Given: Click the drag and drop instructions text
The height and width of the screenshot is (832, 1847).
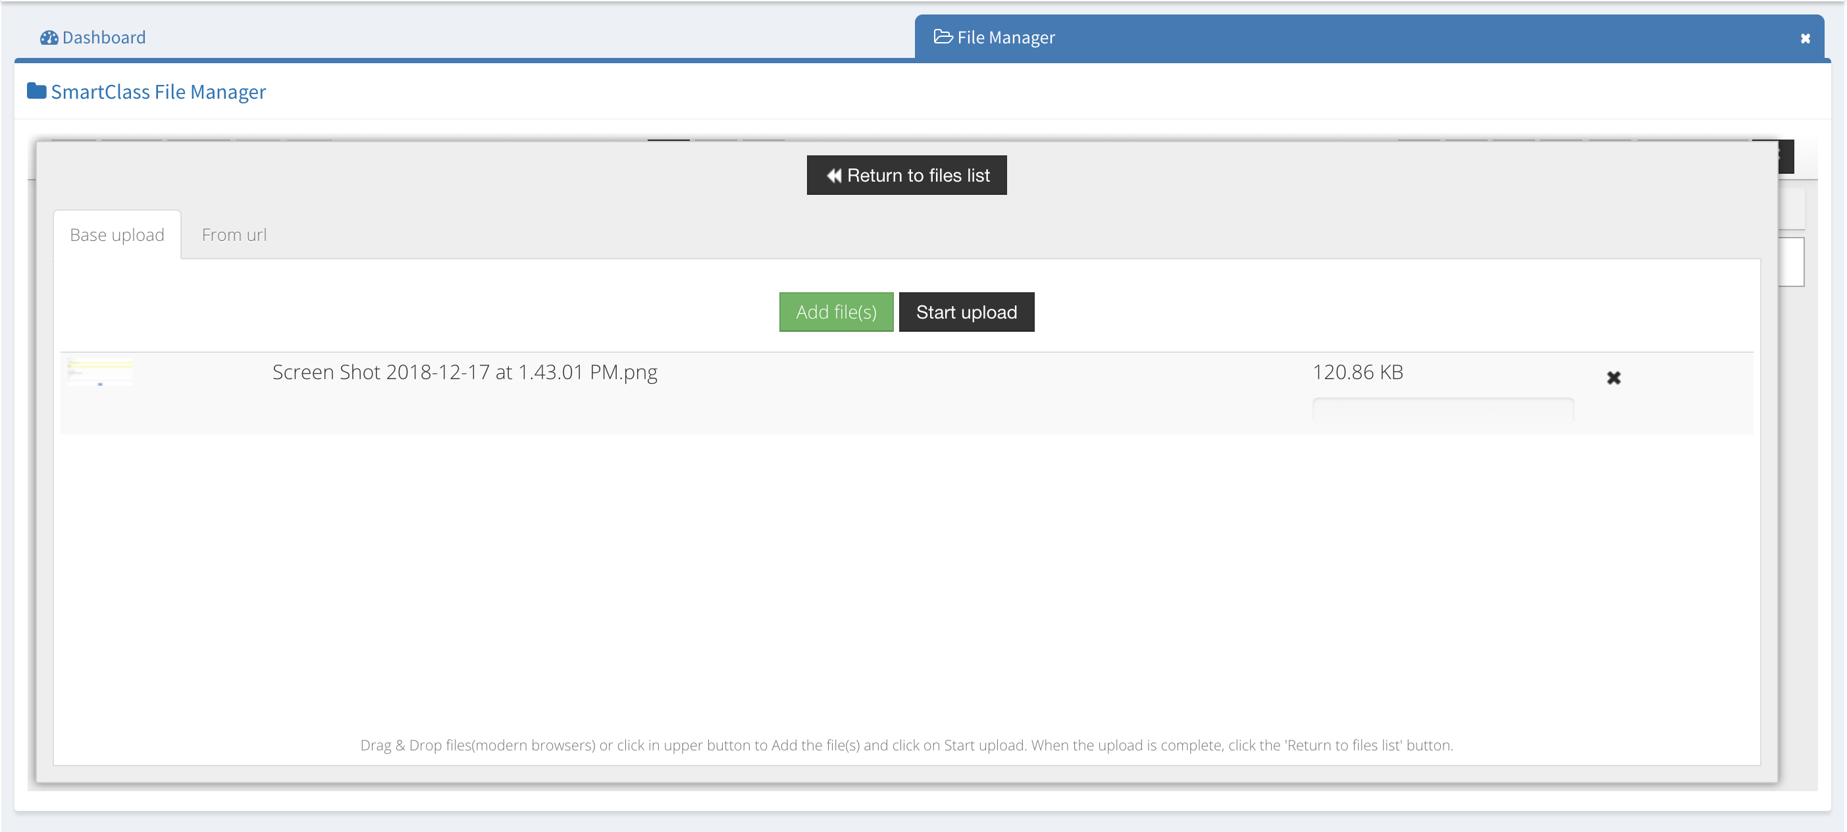Looking at the screenshot, I should 906,745.
